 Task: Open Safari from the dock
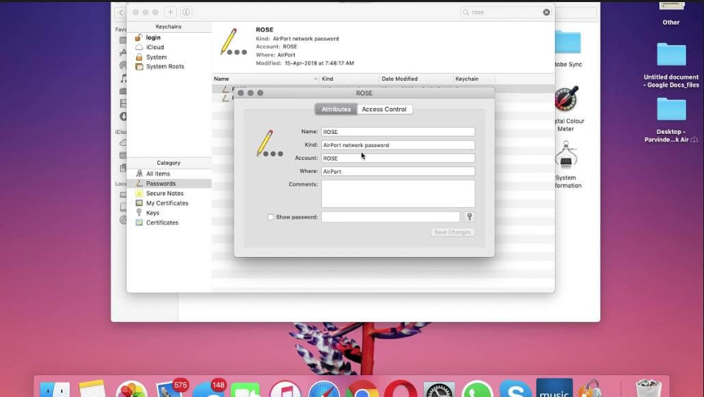point(323,389)
